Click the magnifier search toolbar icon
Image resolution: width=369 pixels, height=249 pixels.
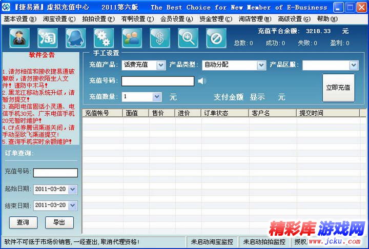click(x=188, y=38)
